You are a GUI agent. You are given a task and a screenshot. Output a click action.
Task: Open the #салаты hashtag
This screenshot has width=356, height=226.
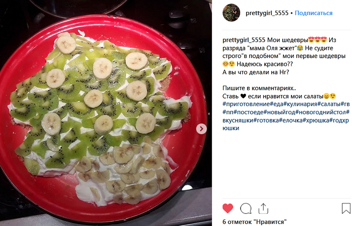click(329, 104)
